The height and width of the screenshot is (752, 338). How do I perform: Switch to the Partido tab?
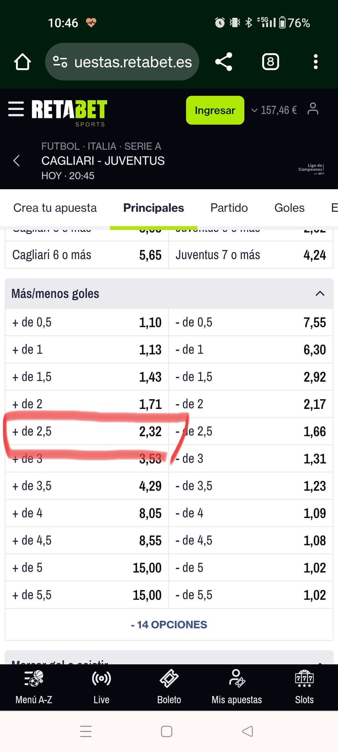point(229,208)
